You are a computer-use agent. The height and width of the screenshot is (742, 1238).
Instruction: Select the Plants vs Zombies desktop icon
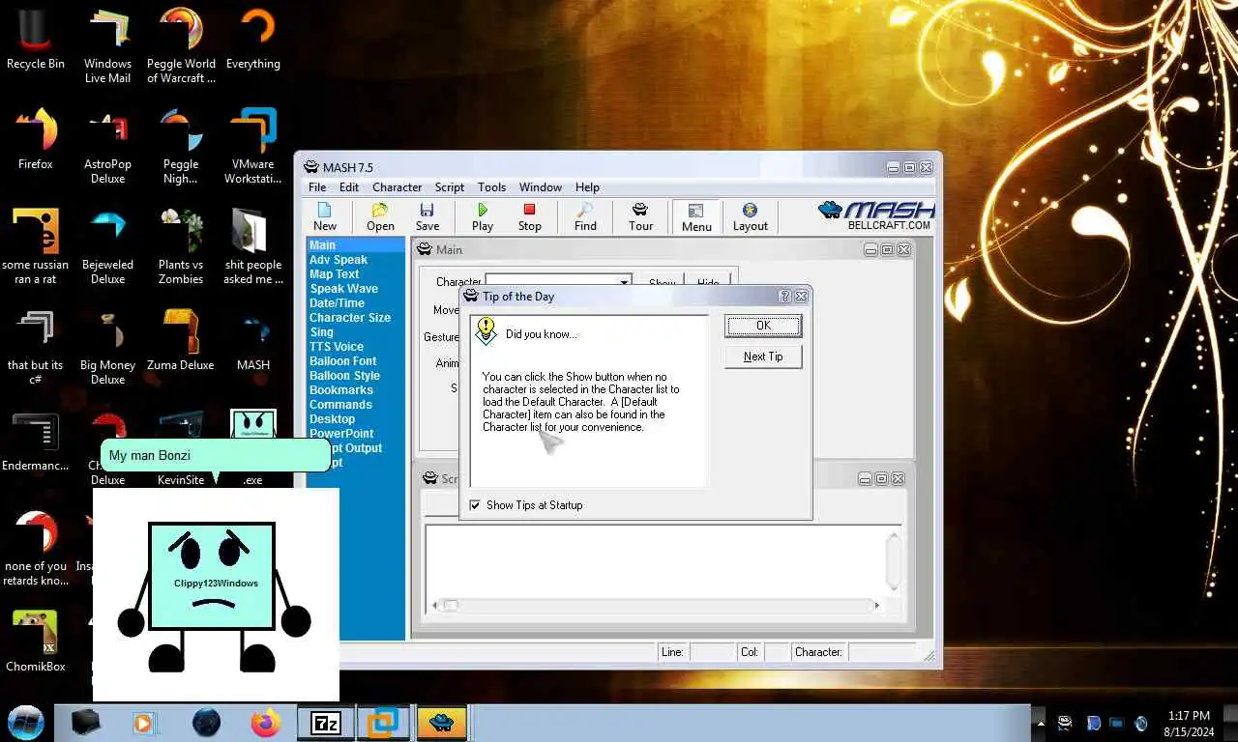tap(181, 245)
